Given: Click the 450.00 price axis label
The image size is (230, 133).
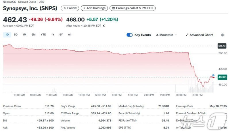Looking at the screenshot, I should click(x=223, y=85).
